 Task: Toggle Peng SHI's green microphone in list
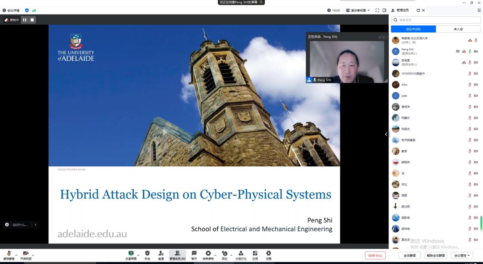click(x=470, y=52)
